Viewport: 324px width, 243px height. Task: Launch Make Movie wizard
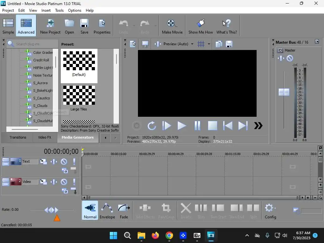pos(172,26)
